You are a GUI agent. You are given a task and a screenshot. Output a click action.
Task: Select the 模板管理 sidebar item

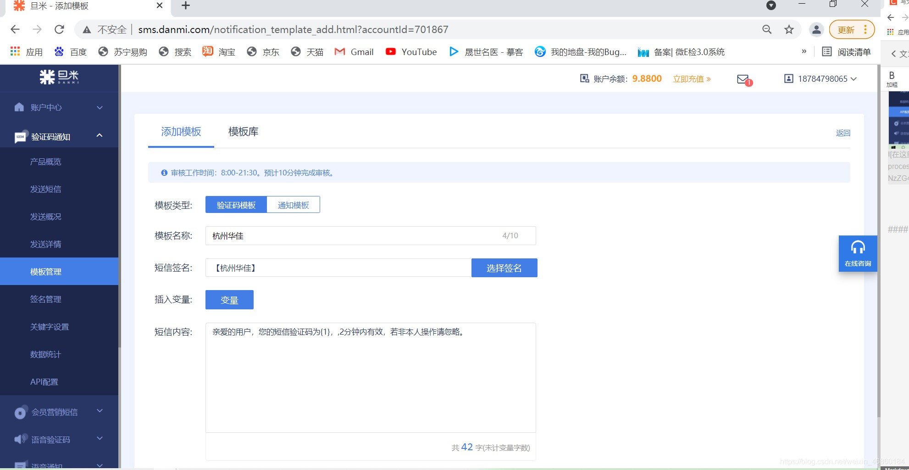click(45, 271)
